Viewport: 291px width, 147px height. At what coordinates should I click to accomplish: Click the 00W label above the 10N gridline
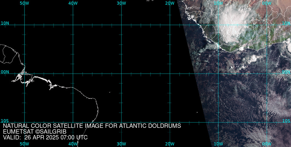point(267,3)
